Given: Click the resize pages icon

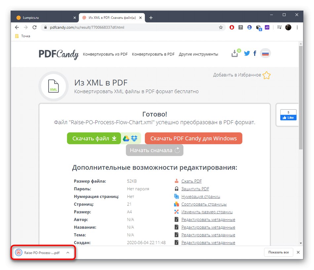Looking at the screenshot, I should click(x=177, y=212).
